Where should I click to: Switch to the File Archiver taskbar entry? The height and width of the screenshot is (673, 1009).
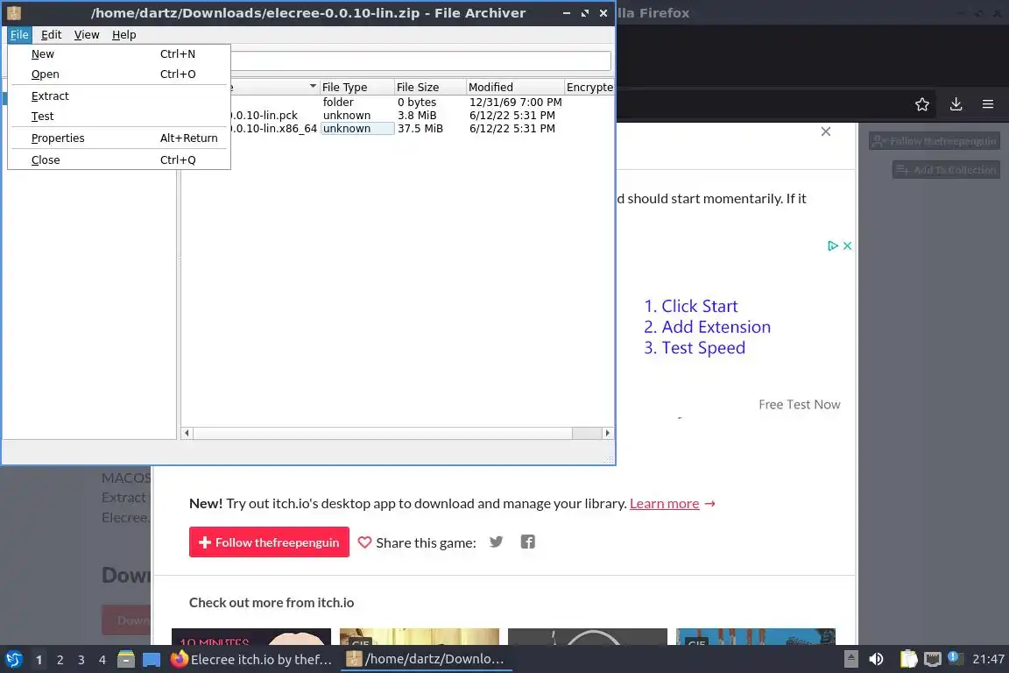[426, 660]
